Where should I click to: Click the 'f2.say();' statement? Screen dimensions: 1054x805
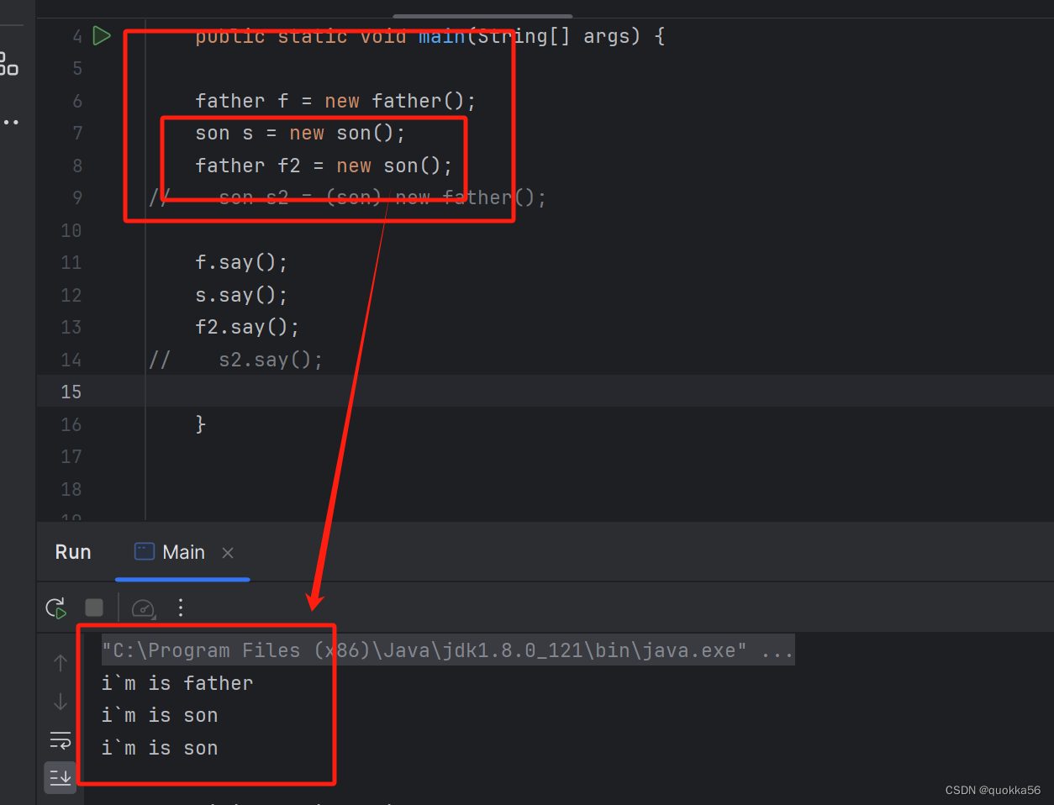tap(247, 328)
